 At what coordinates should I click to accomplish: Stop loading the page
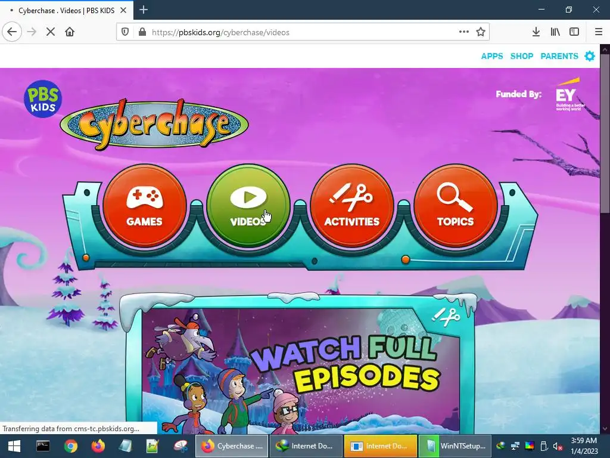click(51, 32)
